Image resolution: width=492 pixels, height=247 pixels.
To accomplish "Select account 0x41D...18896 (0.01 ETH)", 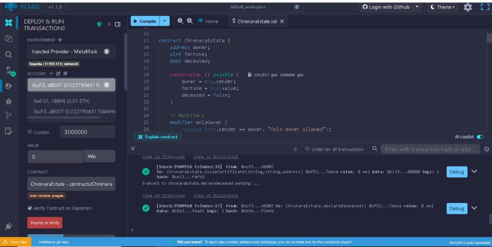I will [61, 101].
